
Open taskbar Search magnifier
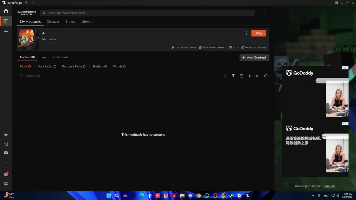pos(117,196)
